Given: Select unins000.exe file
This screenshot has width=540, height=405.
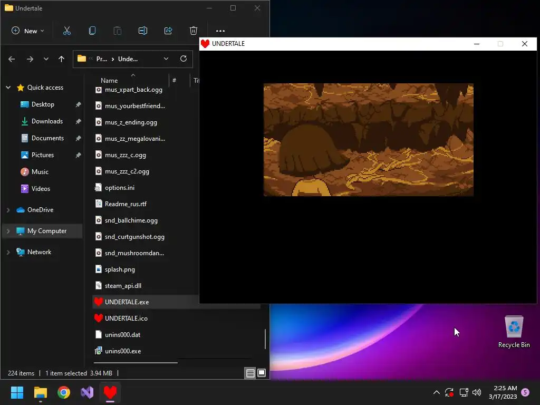Looking at the screenshot, I should point(122,351).
